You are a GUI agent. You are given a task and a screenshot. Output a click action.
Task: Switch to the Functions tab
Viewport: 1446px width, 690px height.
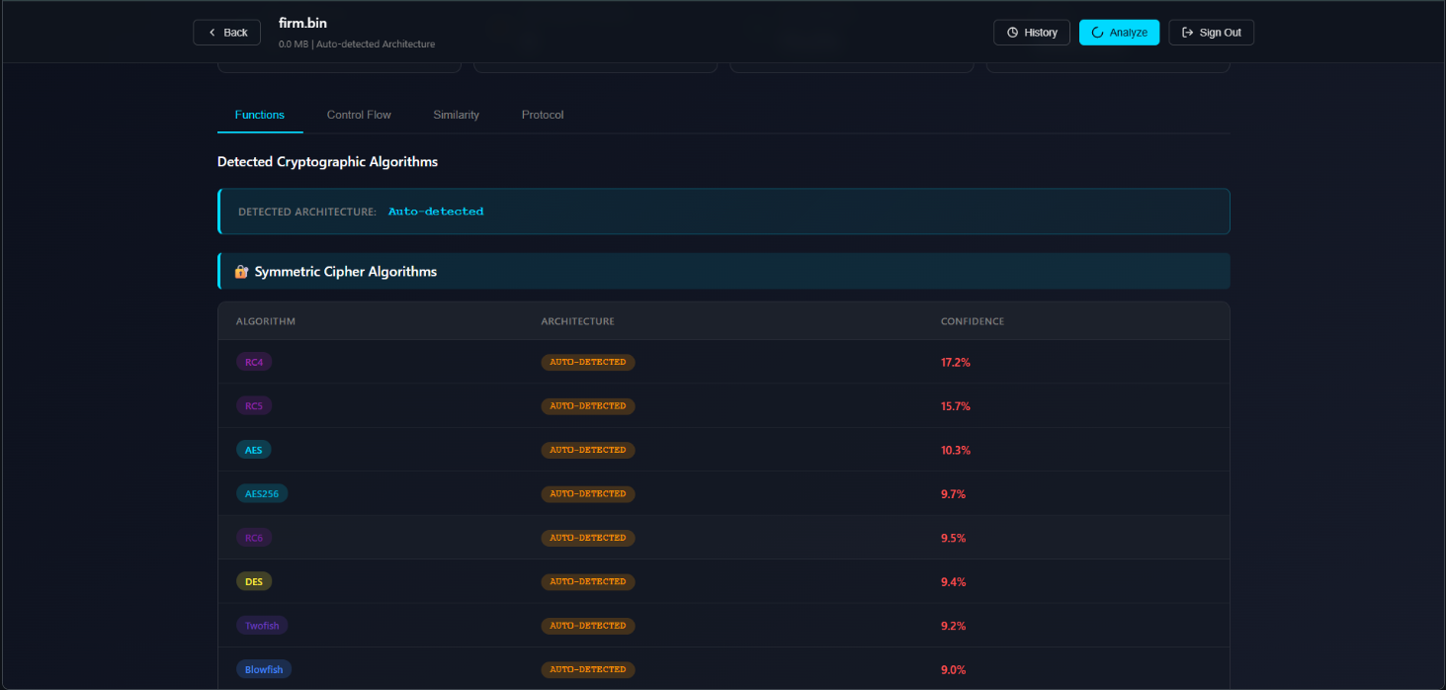point(260,115)
